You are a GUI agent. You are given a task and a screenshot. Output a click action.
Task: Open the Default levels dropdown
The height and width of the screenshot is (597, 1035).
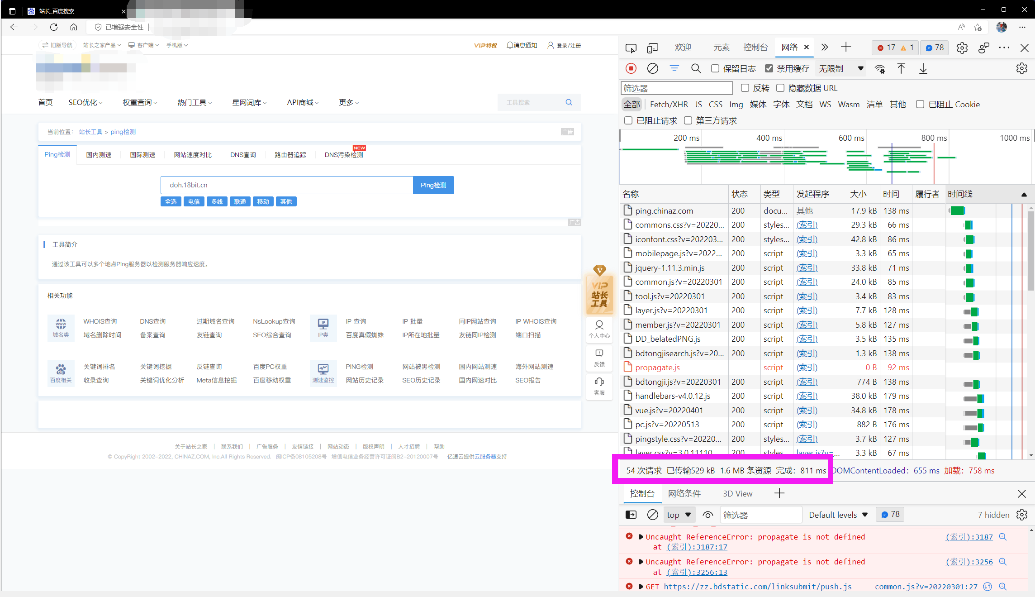838,515
